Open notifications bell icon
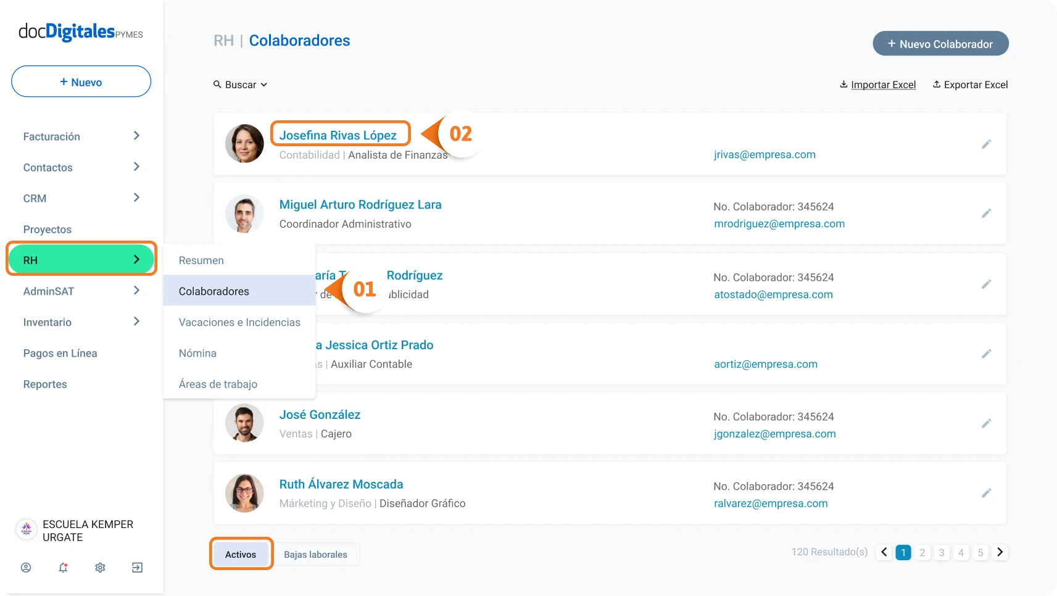 click(63, 568)
